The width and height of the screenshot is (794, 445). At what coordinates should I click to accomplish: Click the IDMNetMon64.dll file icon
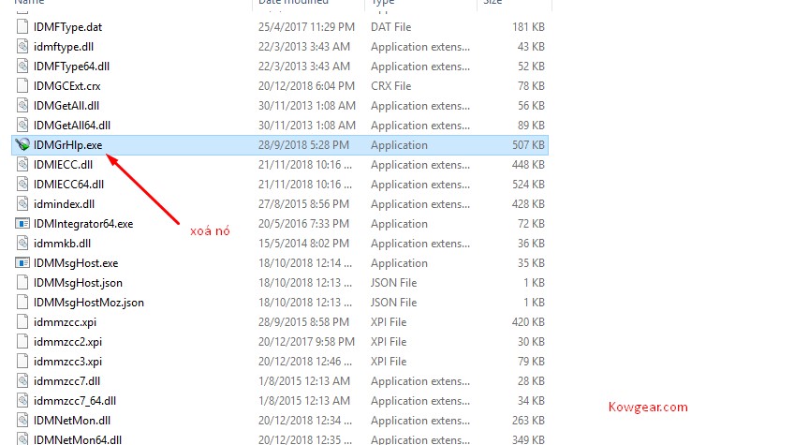(x=22, y=439)
